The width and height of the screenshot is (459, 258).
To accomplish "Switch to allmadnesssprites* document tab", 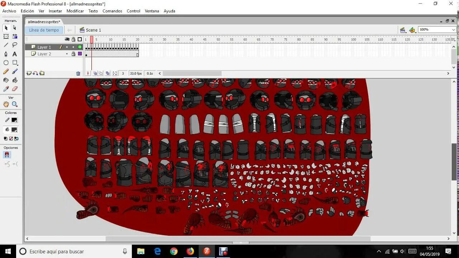I will pyautogui.click(x=44, y=22).
